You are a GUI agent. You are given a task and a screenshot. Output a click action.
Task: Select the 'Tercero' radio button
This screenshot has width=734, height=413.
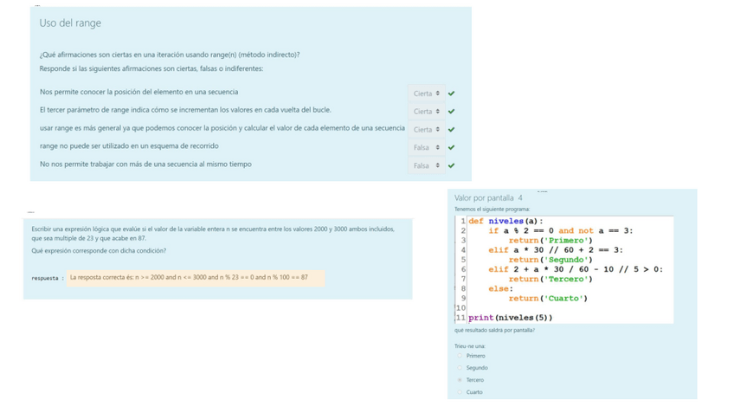click(460, 380)
